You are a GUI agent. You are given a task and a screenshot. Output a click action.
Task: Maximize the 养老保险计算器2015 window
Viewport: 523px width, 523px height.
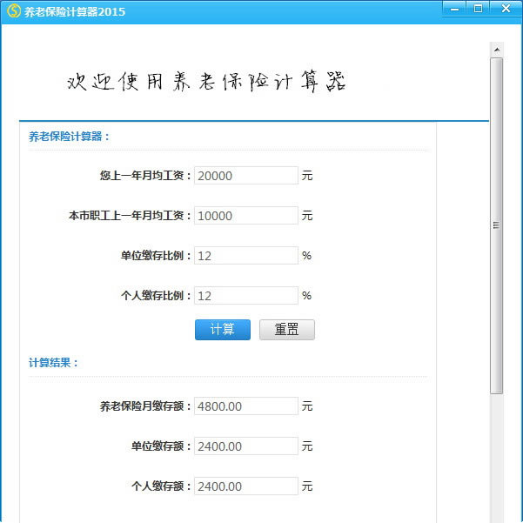(478, 9)
